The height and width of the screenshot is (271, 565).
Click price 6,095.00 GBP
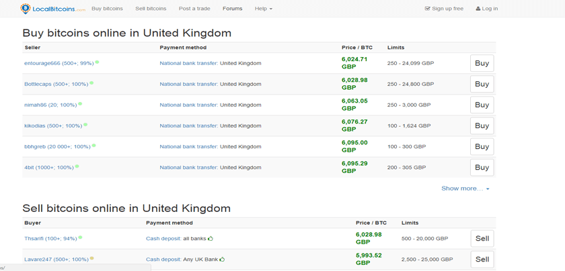coord(354,146)
